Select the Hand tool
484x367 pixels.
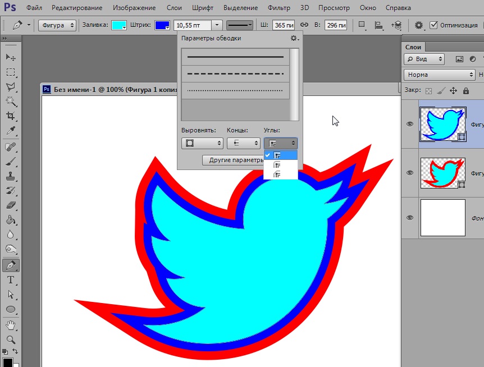pyautogui.click(x=11, y=325)
